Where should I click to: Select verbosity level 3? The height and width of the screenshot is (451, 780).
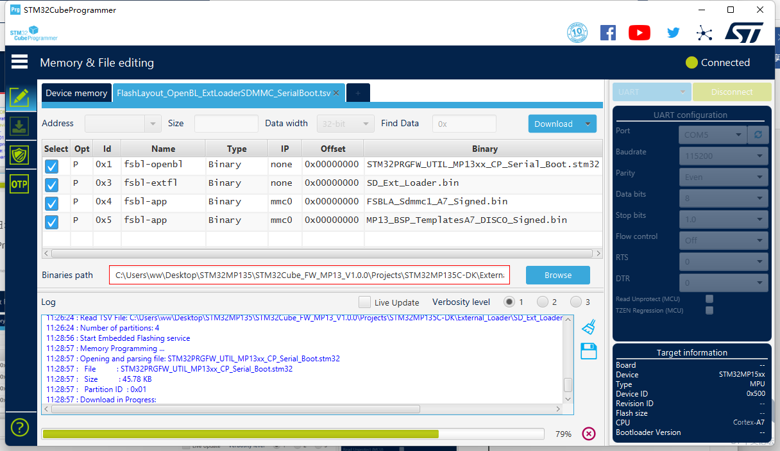(576, 302)
